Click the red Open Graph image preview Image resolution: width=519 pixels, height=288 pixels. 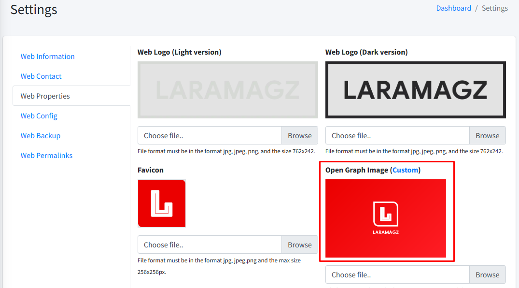(386, 218)
